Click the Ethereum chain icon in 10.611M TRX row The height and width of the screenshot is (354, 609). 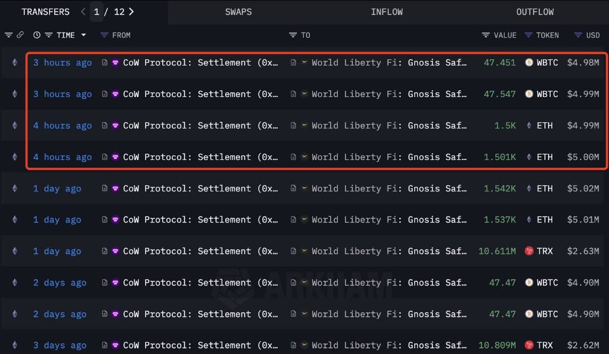15,251
